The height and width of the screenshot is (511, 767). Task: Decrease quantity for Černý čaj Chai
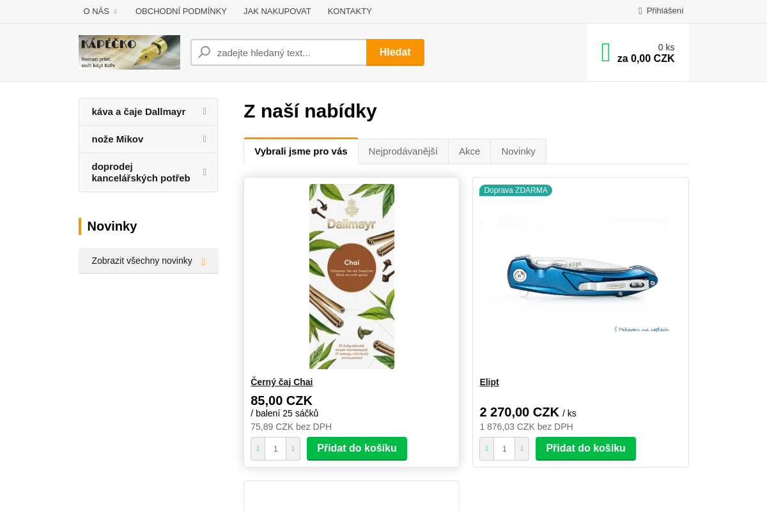point(258,448)
